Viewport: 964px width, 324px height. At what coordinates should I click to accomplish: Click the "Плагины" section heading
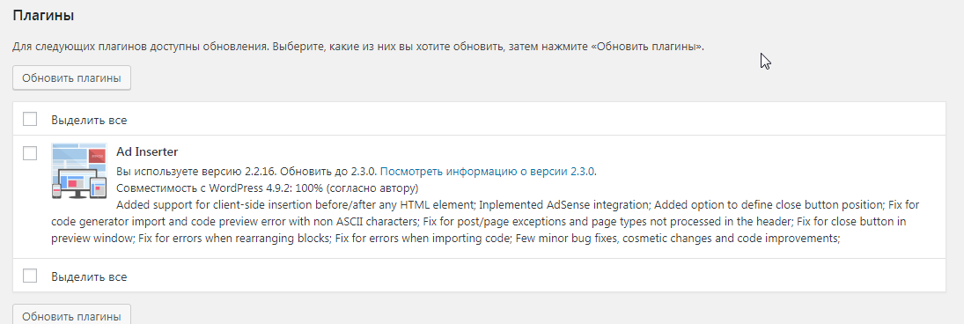[x=44, y=16]
